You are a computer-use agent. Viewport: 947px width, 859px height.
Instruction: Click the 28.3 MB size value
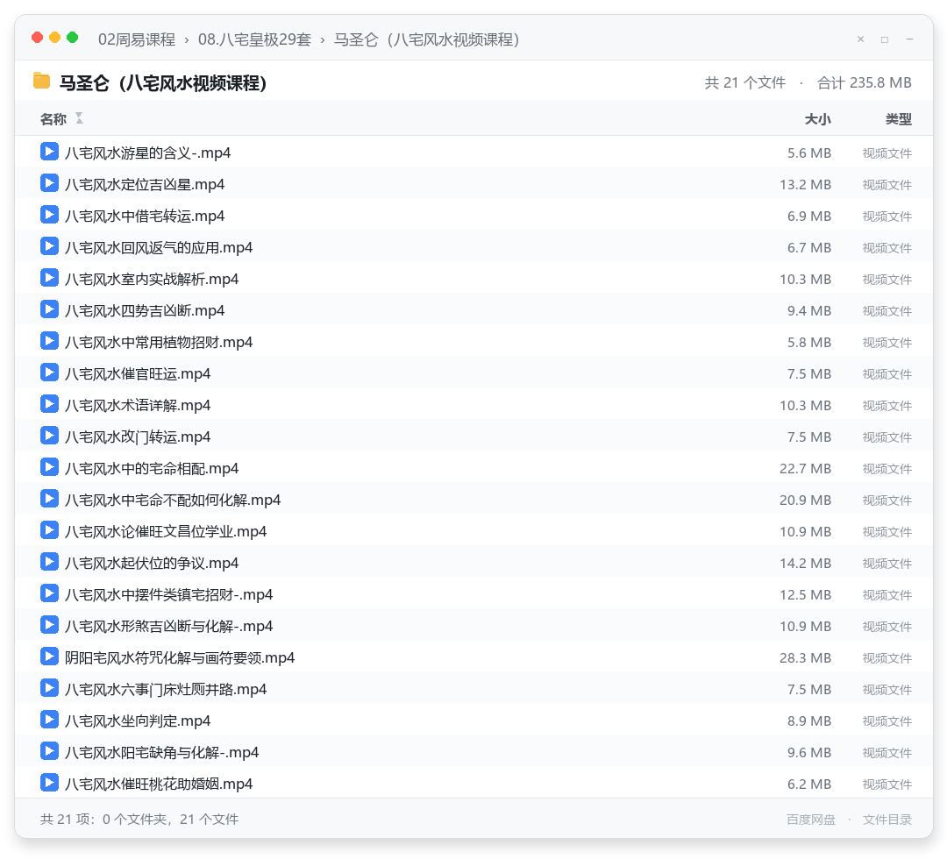click(x=805, y=657)
